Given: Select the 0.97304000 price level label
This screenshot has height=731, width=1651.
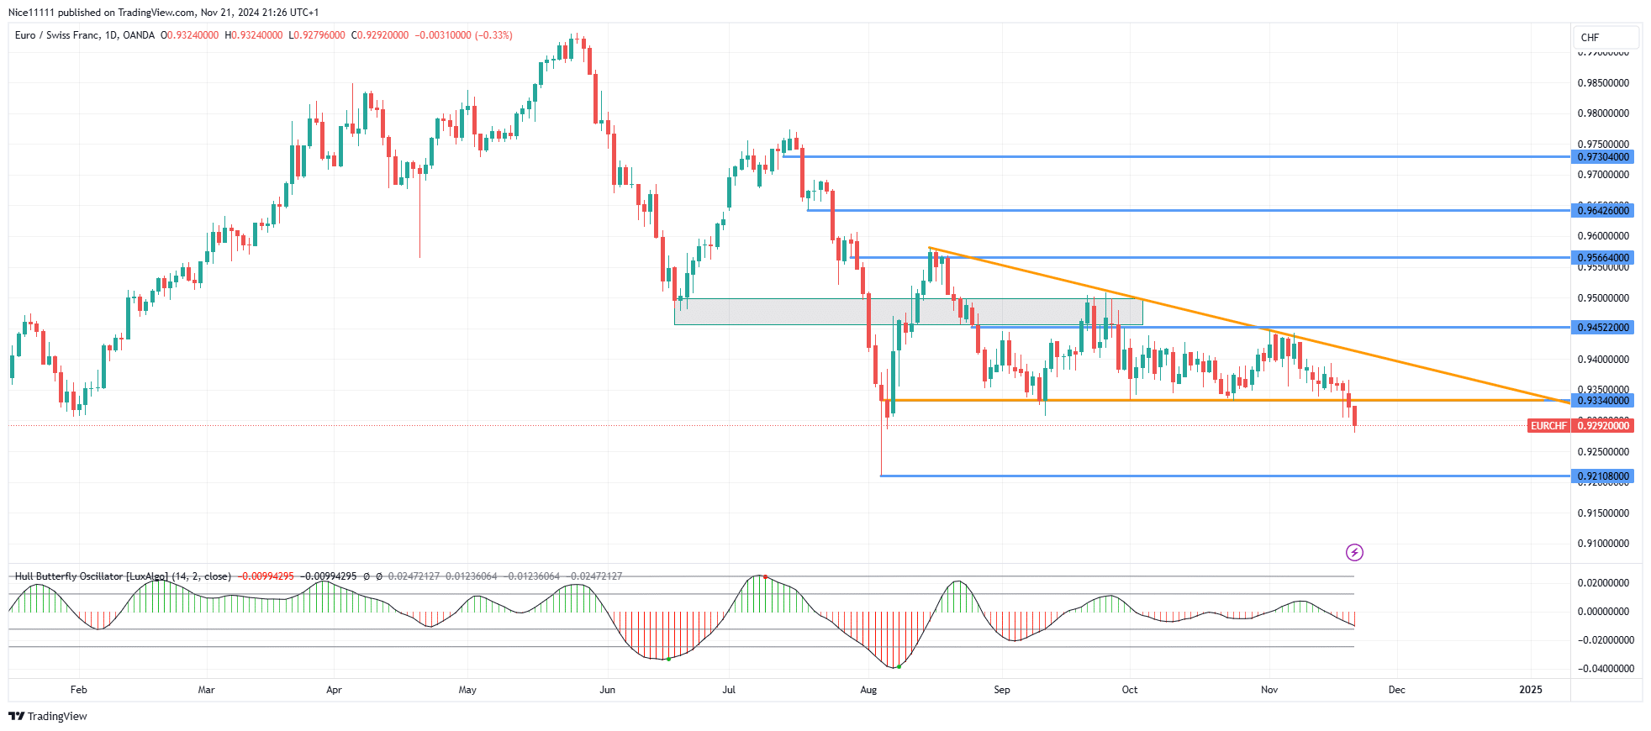Looking at the screenshot, I should [x=1602, y=157].
